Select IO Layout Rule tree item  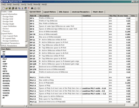pyautogui.click(x=9, y=38)
